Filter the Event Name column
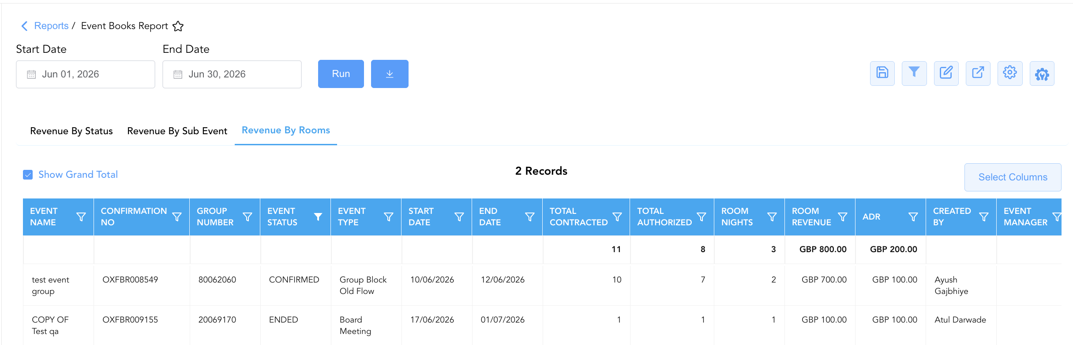This screenshot has height=345, width=1073. 81,217
